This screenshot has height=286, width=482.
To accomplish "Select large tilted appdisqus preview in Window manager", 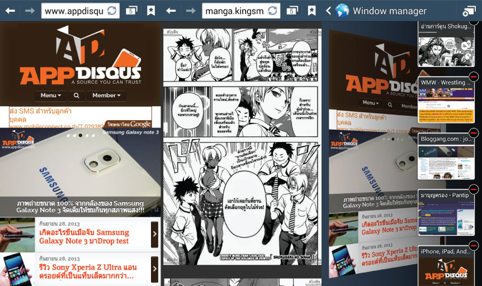I will point(372,154).
